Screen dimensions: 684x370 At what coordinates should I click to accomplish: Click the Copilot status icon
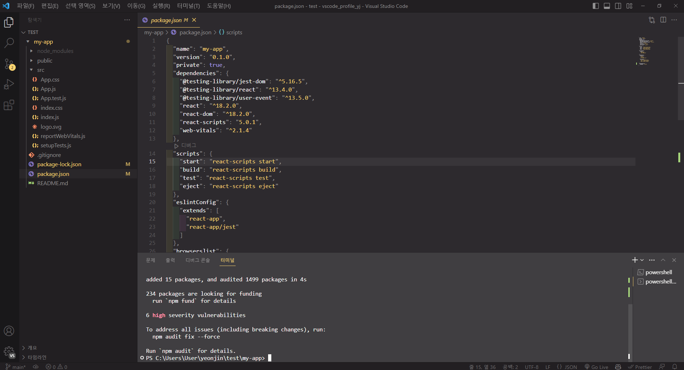tap(618, 367)
